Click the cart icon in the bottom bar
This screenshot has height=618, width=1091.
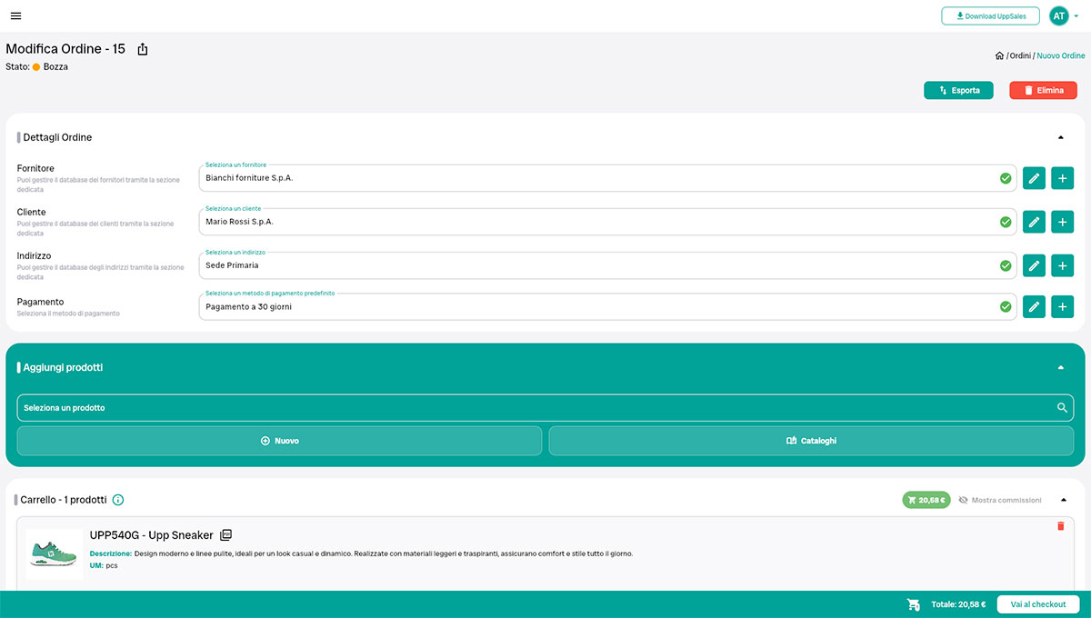[913, 603]
